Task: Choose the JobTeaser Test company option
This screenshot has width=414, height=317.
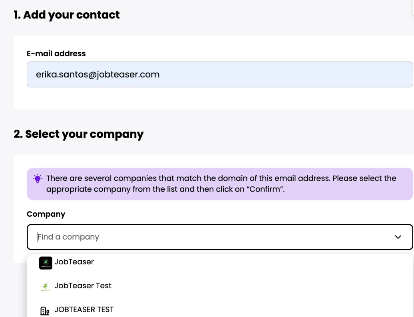Action: (x=83, y=286)
